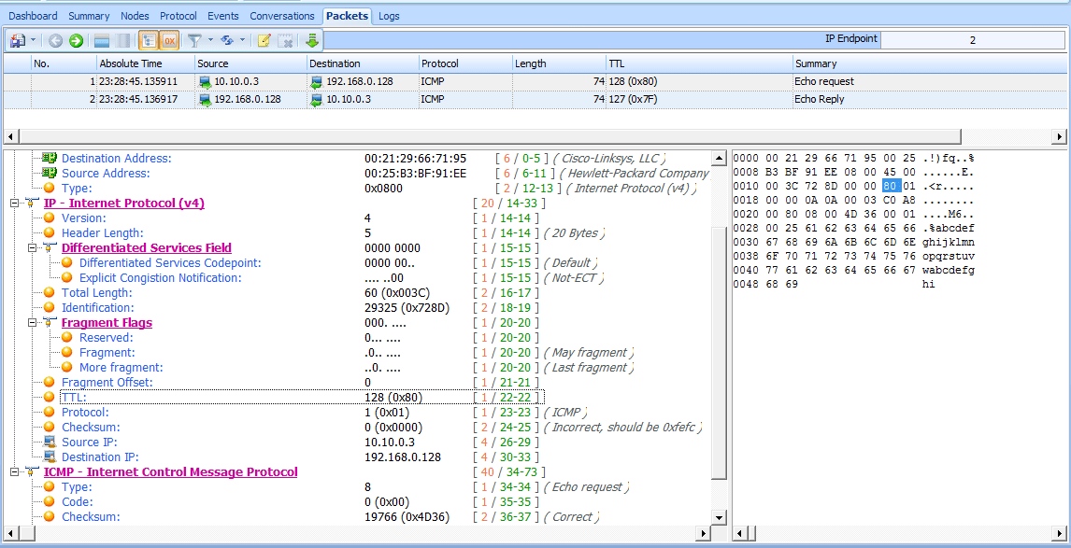Switch to the Logs tab

389,16
